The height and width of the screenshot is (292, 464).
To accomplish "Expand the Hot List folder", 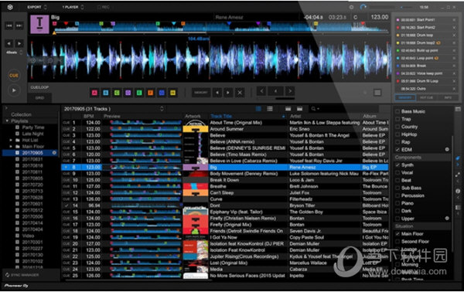I will click(x=11, y=140).
